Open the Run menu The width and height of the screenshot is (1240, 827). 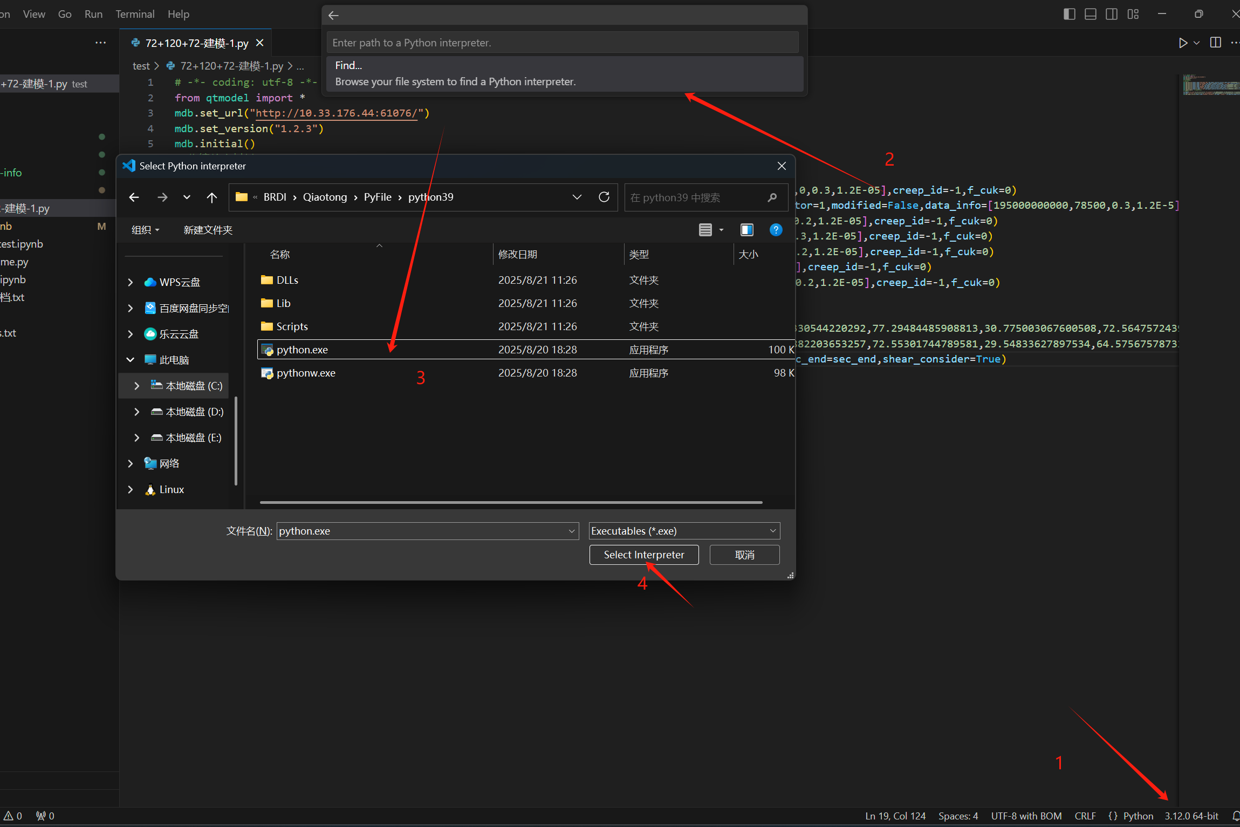point(93,14)
